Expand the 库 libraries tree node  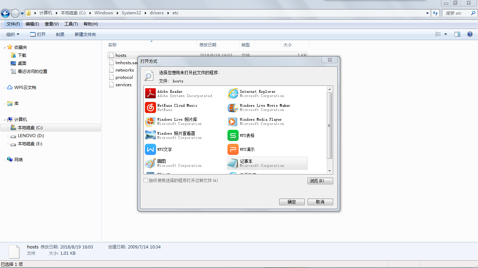[x=5, y=104]
